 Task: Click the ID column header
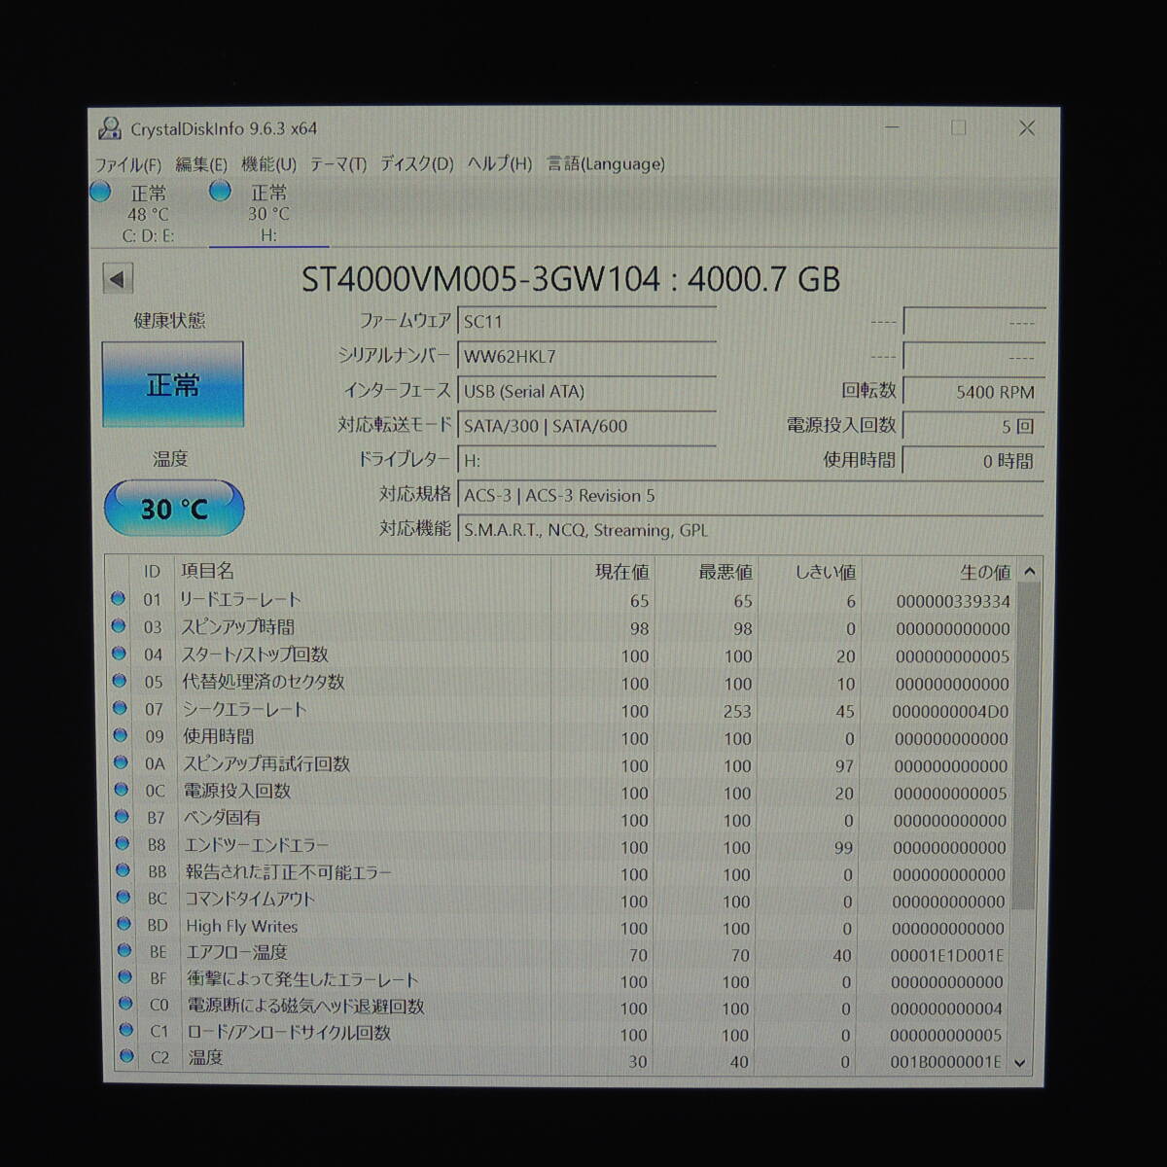click(152, 572)
